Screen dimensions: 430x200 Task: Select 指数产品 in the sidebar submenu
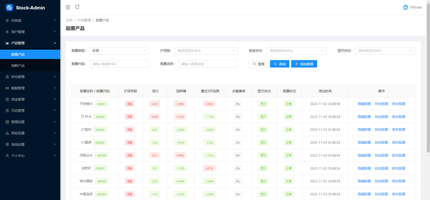(18, 66)
